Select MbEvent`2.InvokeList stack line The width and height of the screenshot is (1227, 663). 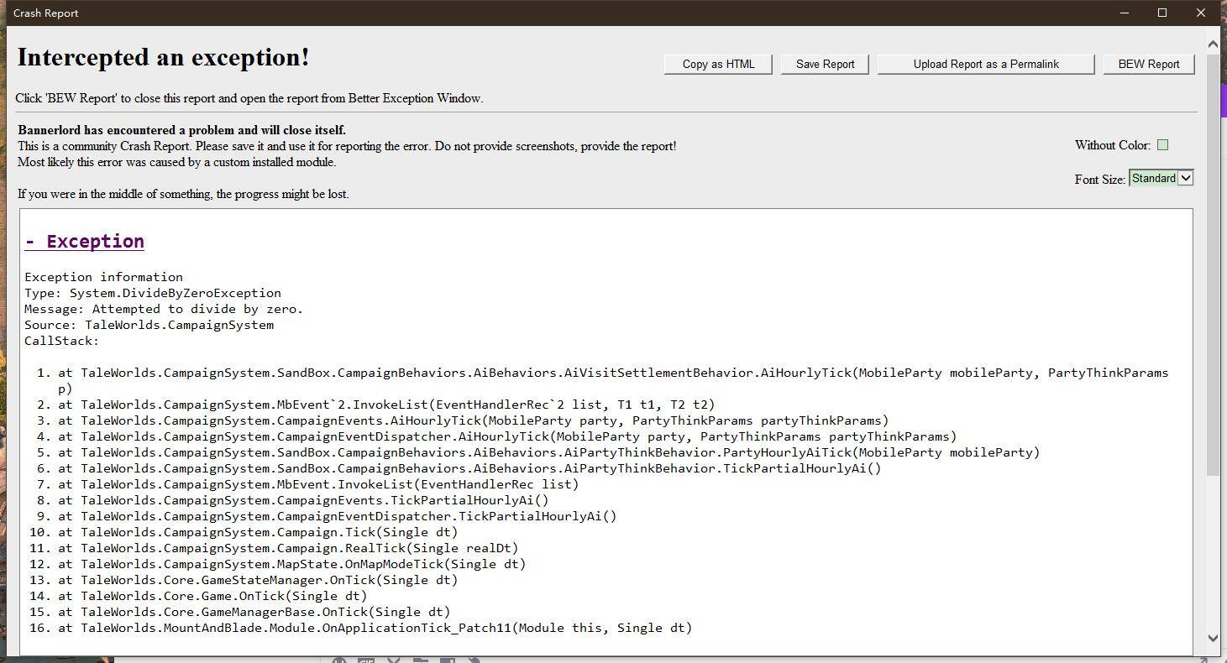(x=386, y=405)
